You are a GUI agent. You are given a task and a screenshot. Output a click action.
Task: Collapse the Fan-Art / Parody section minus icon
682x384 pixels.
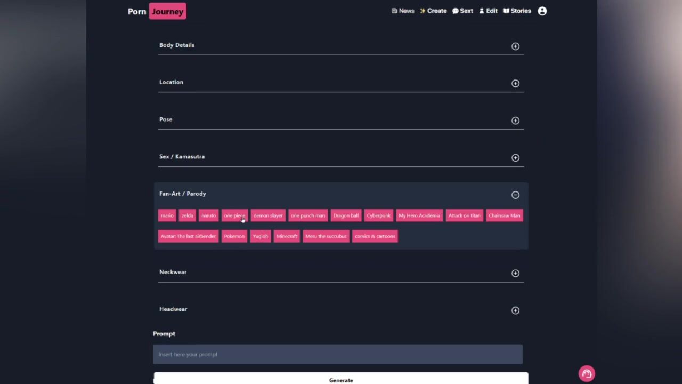515,195
